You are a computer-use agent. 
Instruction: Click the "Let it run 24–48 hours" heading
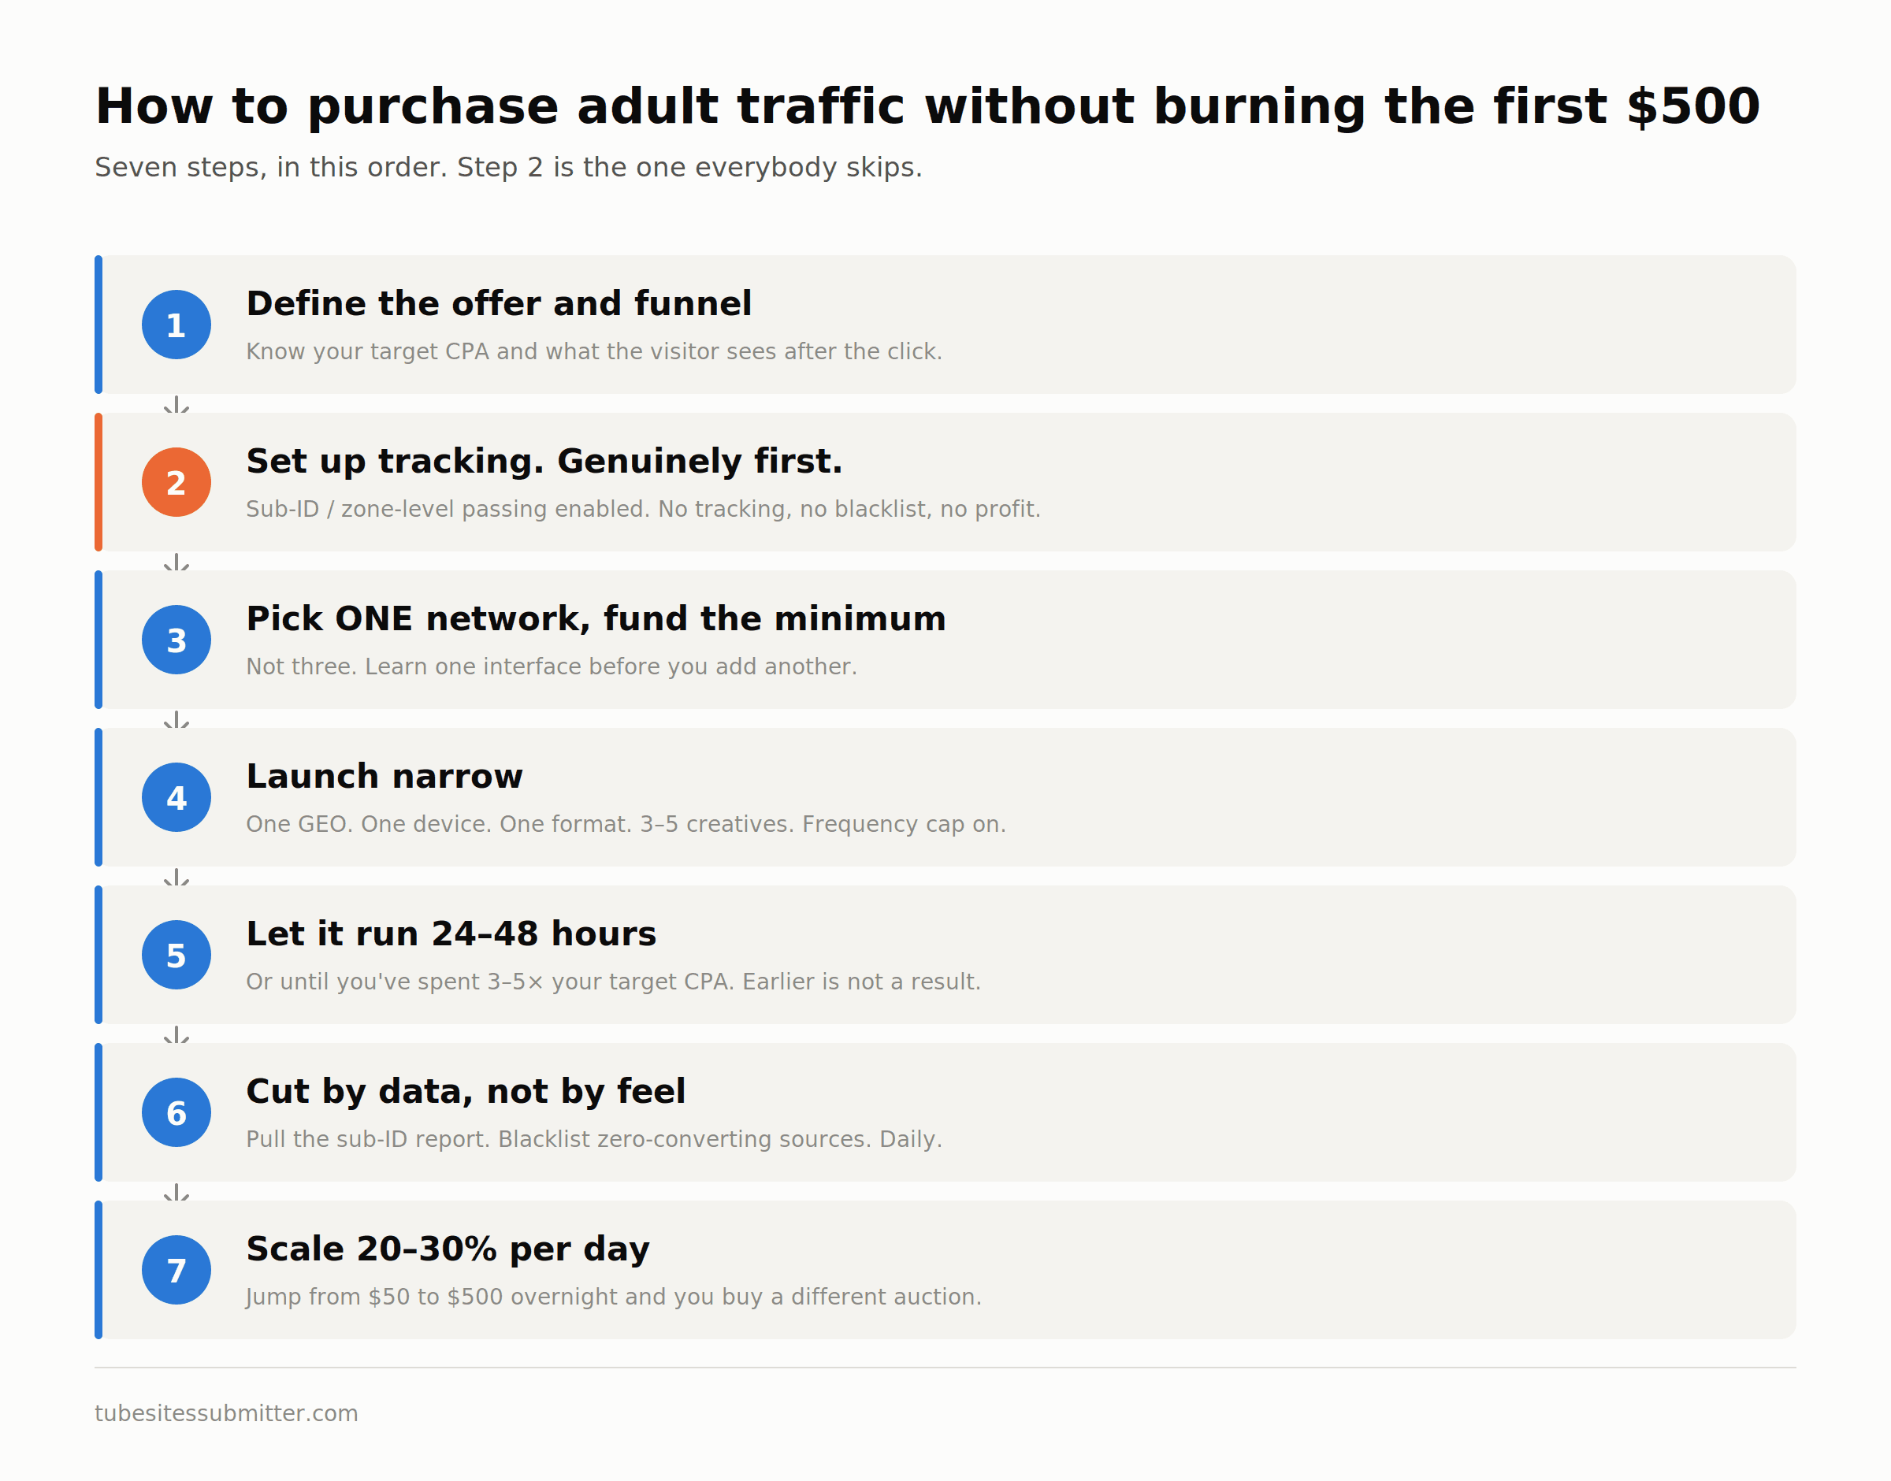[451, 934]
